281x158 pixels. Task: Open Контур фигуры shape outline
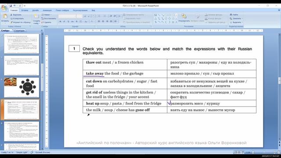click(213, 18)
